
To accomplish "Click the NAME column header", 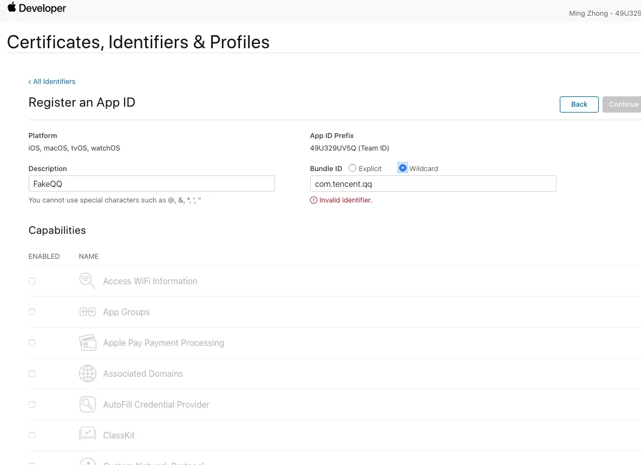I will coord(89,257).
